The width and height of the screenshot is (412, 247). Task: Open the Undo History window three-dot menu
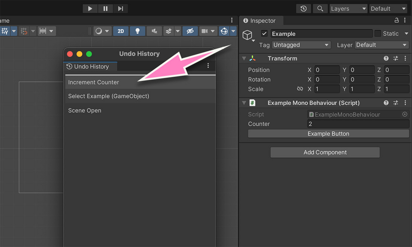pos(208,65)
